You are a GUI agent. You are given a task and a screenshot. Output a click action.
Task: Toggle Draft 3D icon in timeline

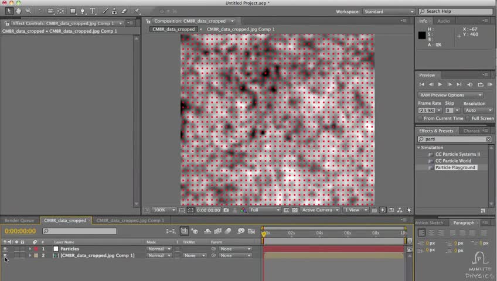(195, 231)
